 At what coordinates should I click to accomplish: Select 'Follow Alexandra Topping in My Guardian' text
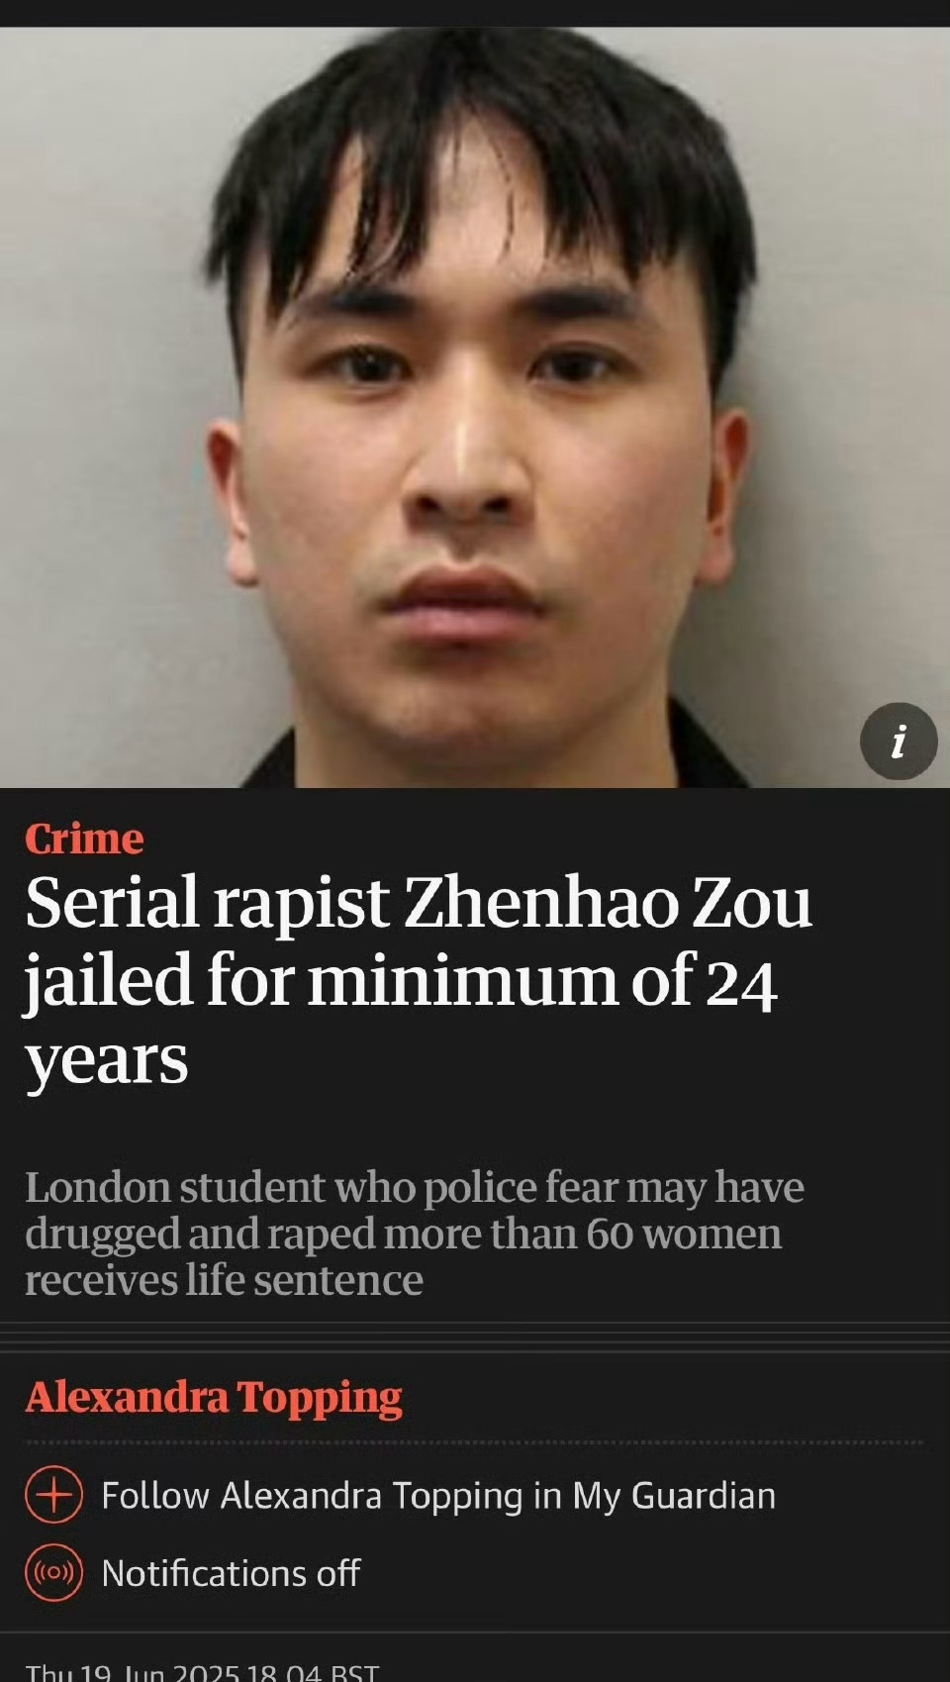[438, 1495]
